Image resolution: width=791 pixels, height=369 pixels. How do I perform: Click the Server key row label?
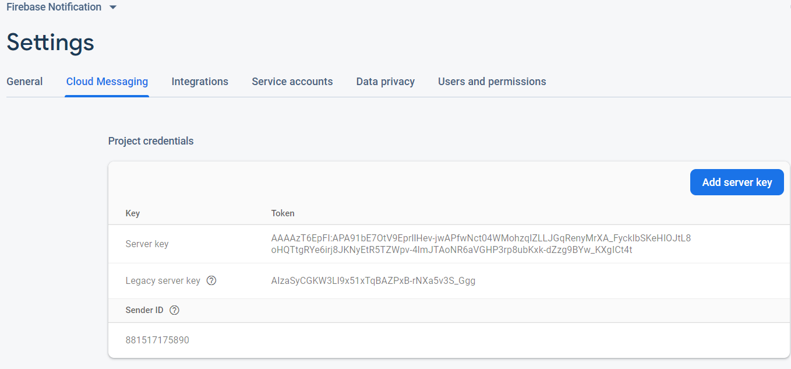click(147, 244)
